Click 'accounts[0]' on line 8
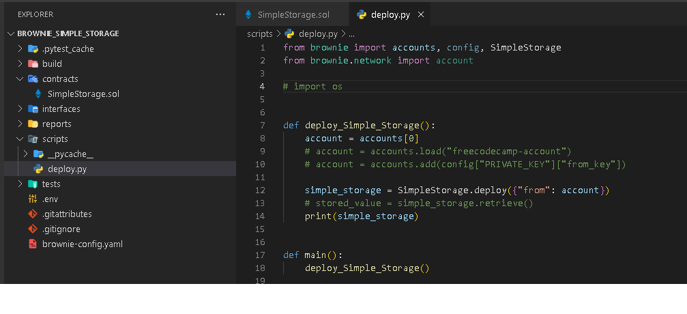Image resolution: width=687 pixels, height=314 pixels. pos(389,139)
